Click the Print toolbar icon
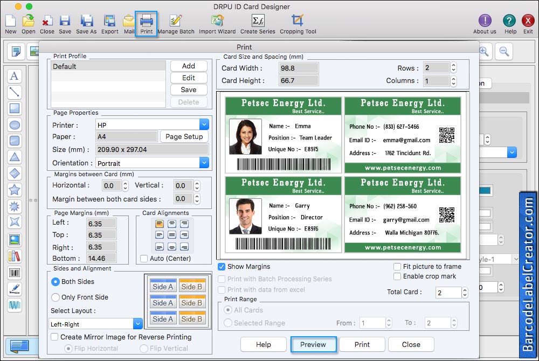Viewport: 539px width, 361px height. [x=147, y=24]
